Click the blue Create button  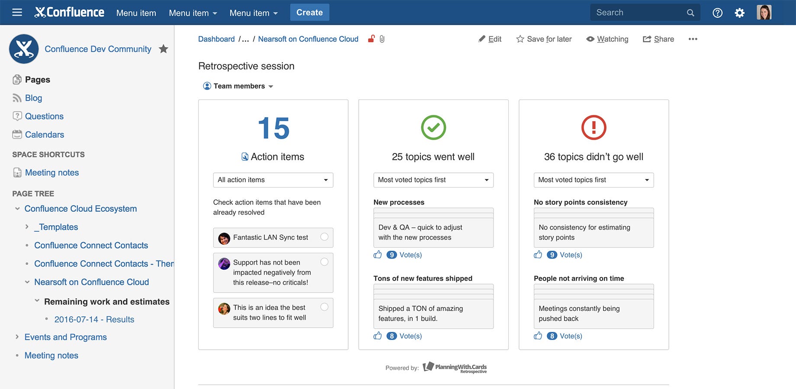309,13
